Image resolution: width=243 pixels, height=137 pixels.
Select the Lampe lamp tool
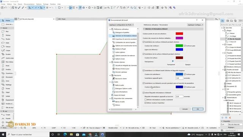(7, 96)
